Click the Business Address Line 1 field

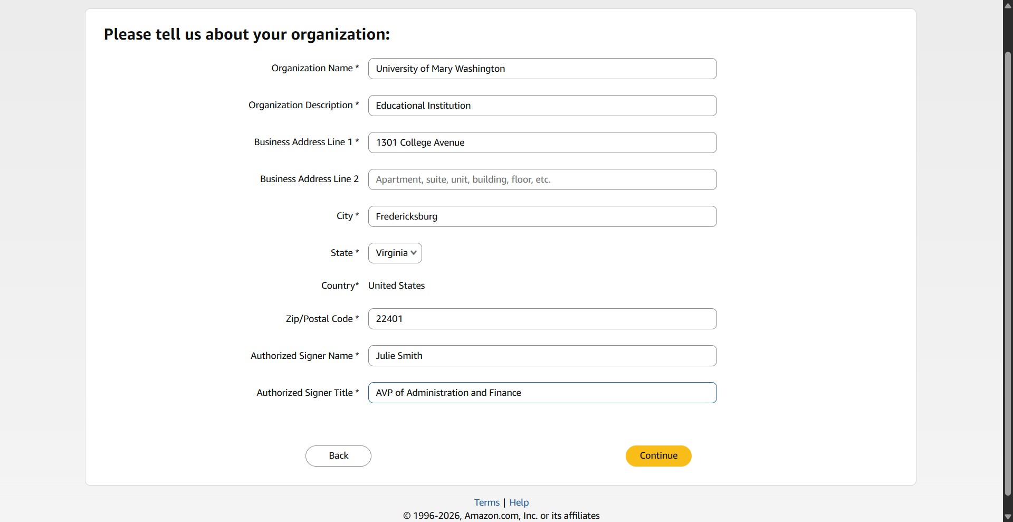[542, 142]
